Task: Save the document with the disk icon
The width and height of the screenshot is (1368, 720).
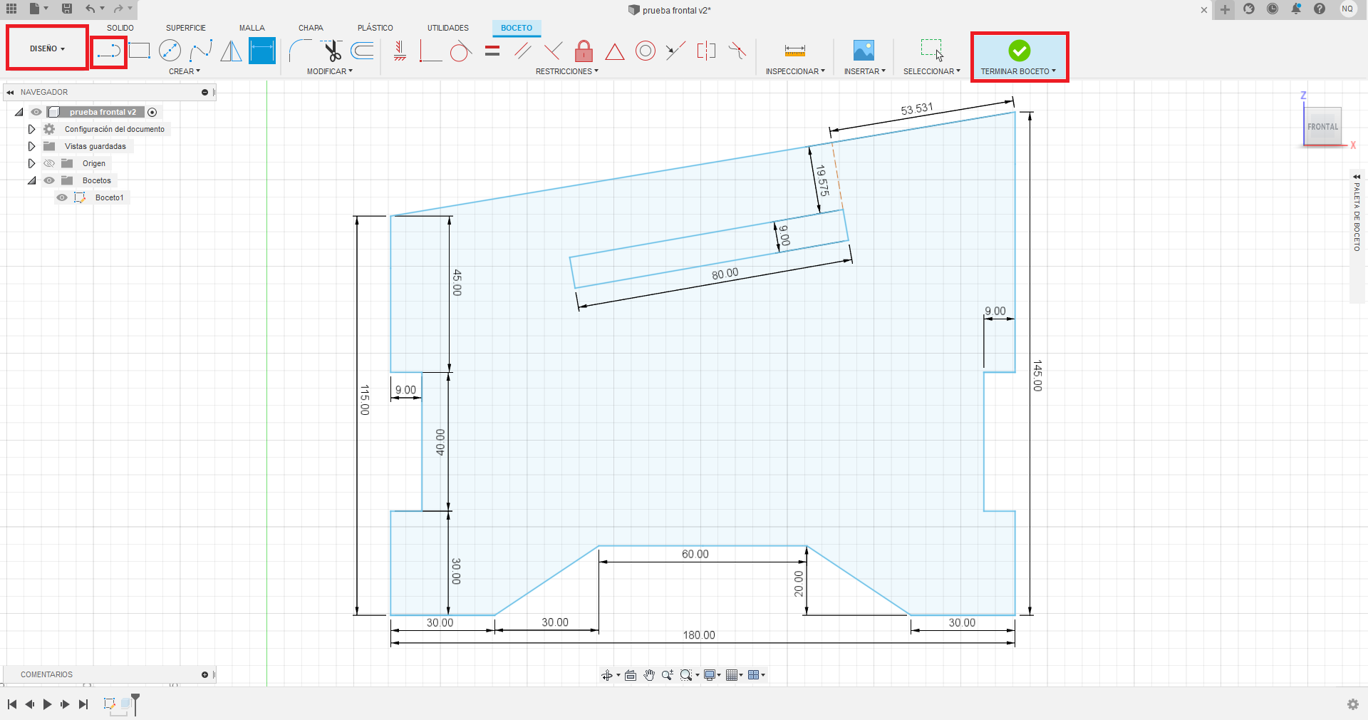Action: (x=67, y=9)
